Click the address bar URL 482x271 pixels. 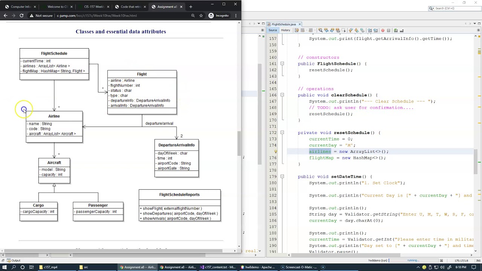(97, 15)
